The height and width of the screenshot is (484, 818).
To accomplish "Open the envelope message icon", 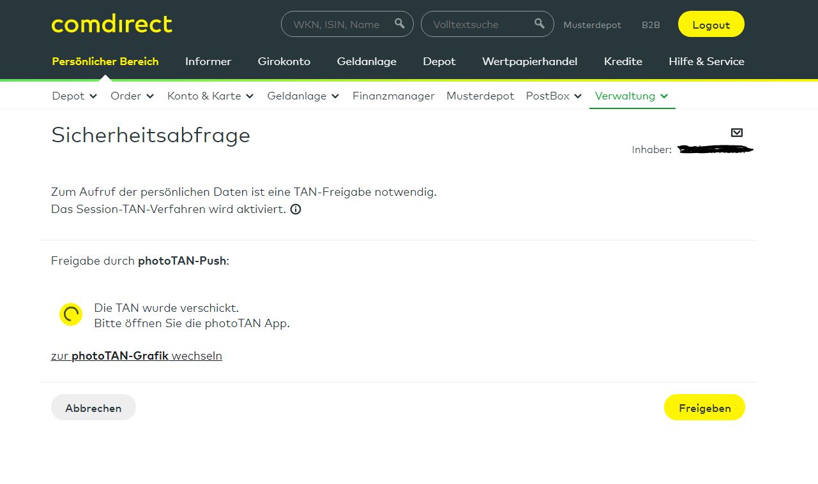I will (x=736, y=133).
